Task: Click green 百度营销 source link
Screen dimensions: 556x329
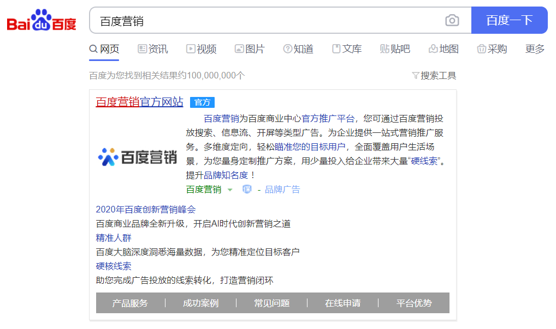Action: tap(204, 190)
